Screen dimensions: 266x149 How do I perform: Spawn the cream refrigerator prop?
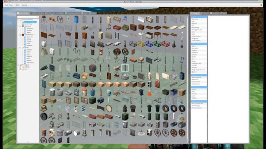(x=101, y=36)
